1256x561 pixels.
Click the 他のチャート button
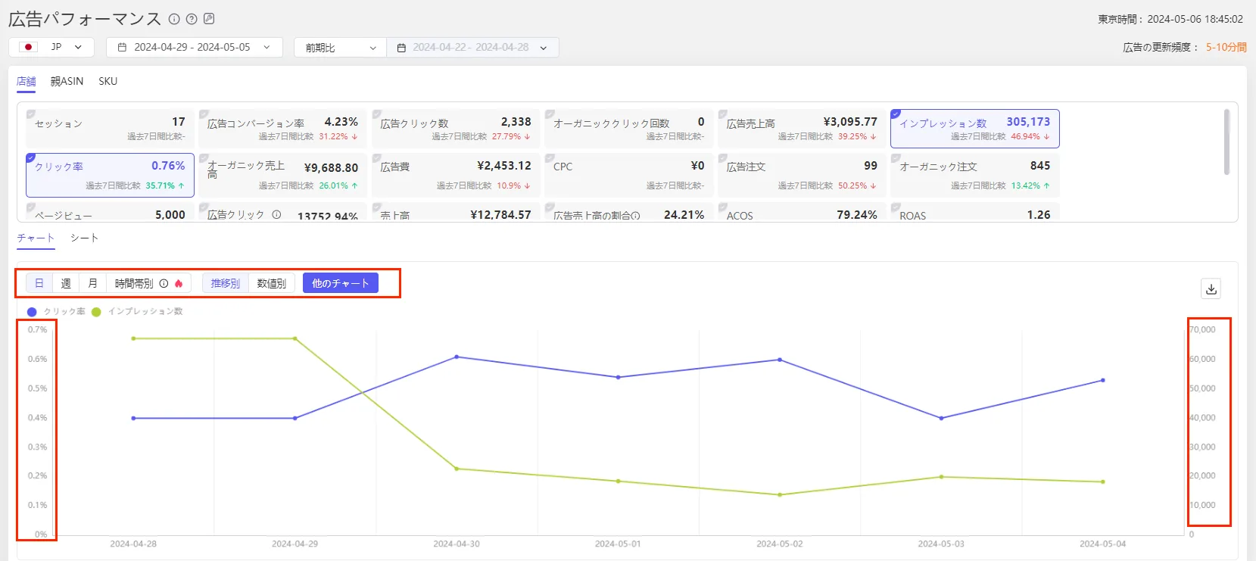(x=341, y=283)
